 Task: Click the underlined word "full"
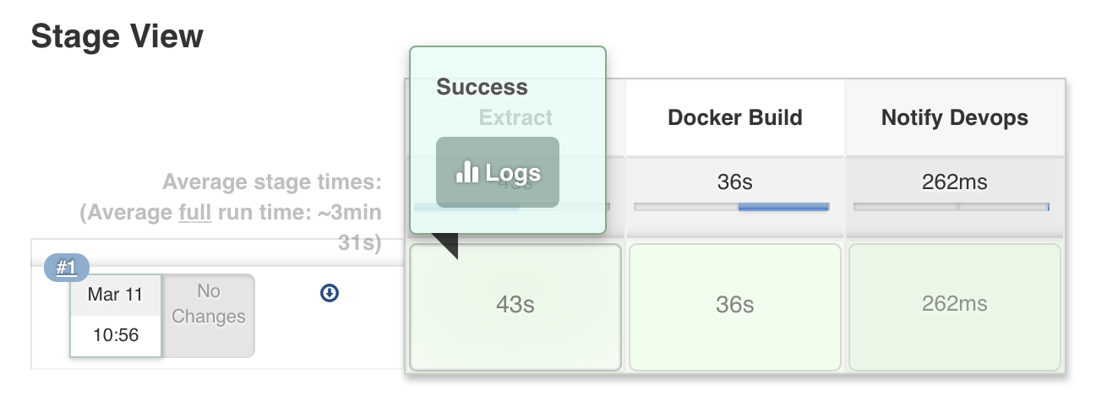click(194, 212)
